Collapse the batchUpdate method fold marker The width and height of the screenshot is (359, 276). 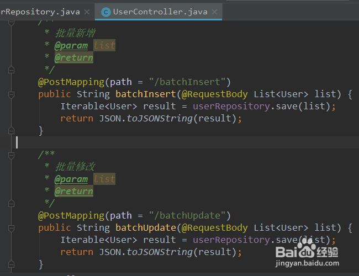[x=11, y=228]
